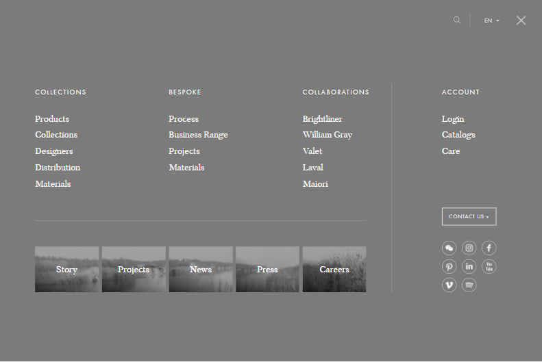The width and height of the screenshot is (542, 362).
Task: Click the COLLABORATIONS column heading
Action: [x=336, y=92]
